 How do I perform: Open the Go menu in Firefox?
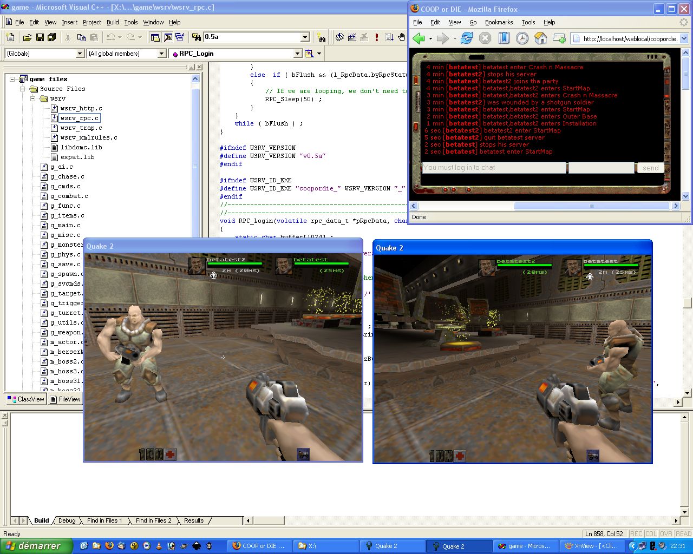pos(473,22)
